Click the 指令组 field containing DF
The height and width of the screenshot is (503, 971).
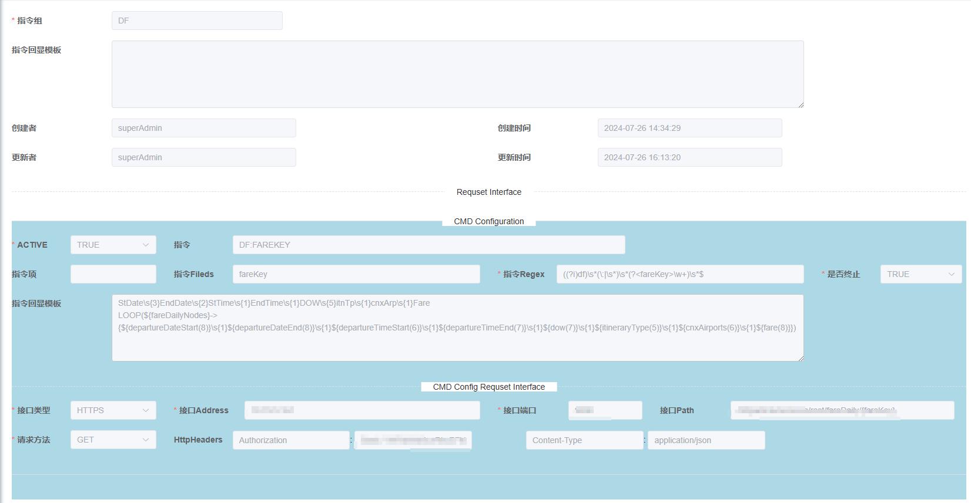pos(197,21)
